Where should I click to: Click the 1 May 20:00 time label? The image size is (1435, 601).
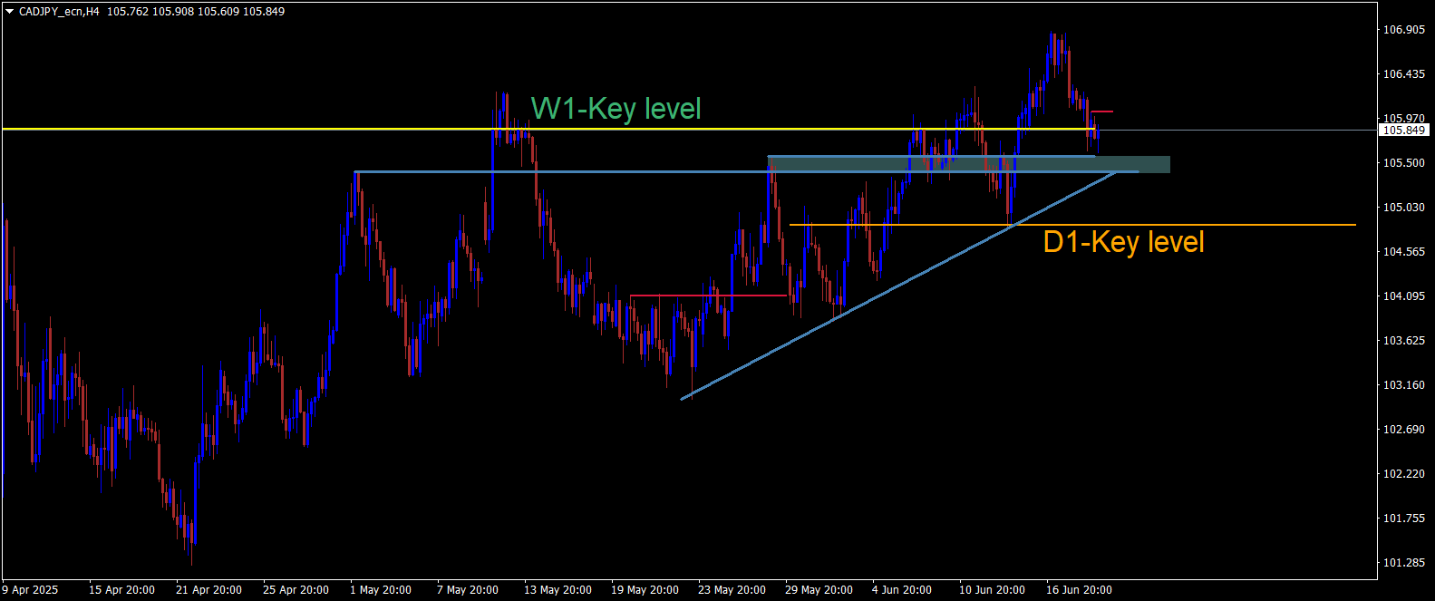[x=381, y=590]
